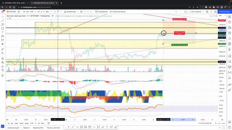Switch to the Мес timeframe
The height and width of the screenshot is (130, 232).
47,12
